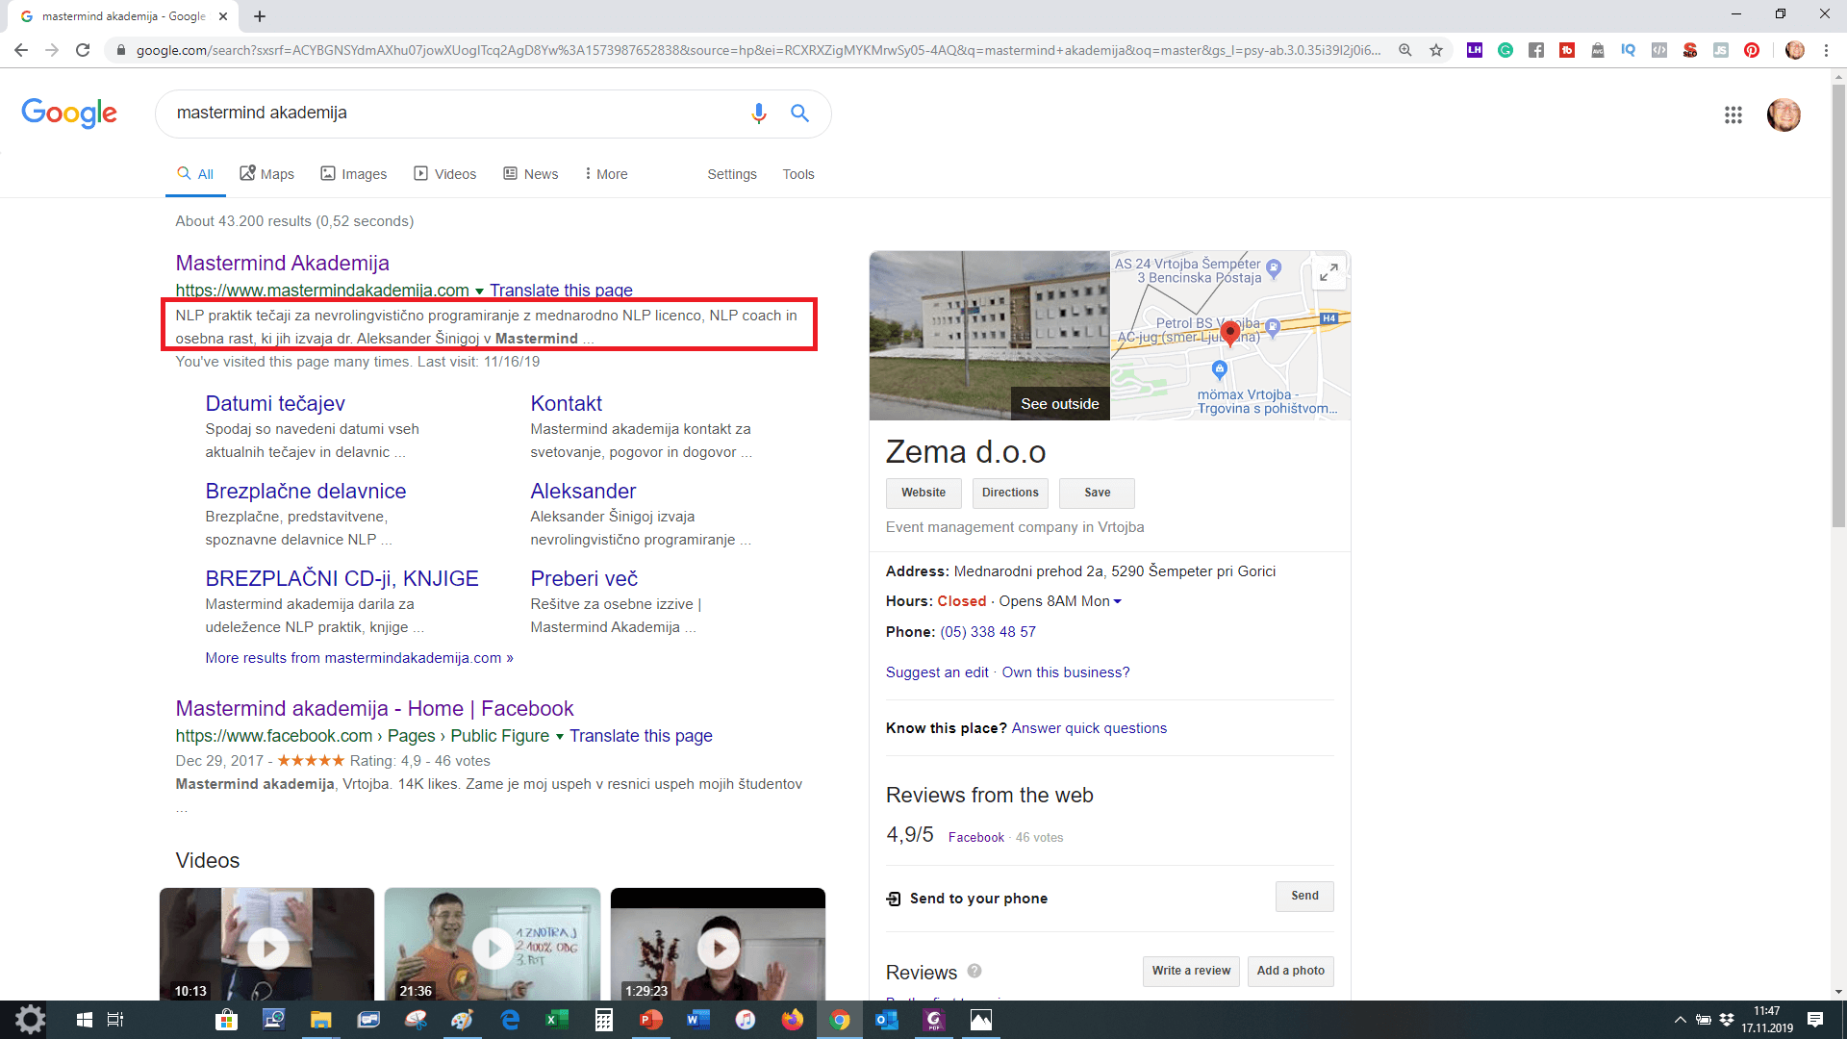
Task: Expand the map to full view
Action: tap(1328, 273)
